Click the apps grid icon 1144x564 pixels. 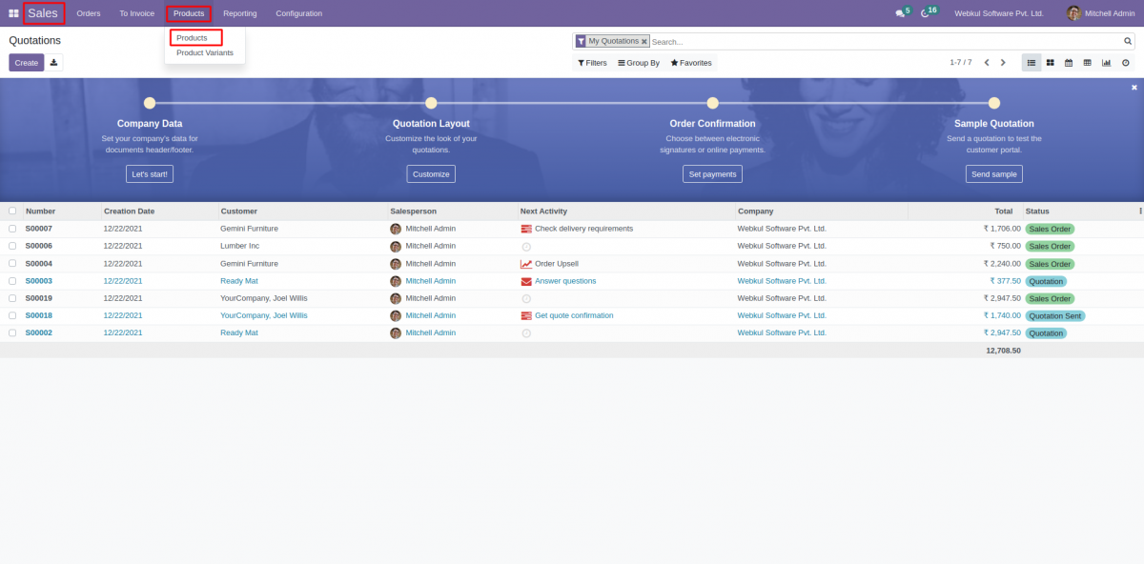pos(11,12)
